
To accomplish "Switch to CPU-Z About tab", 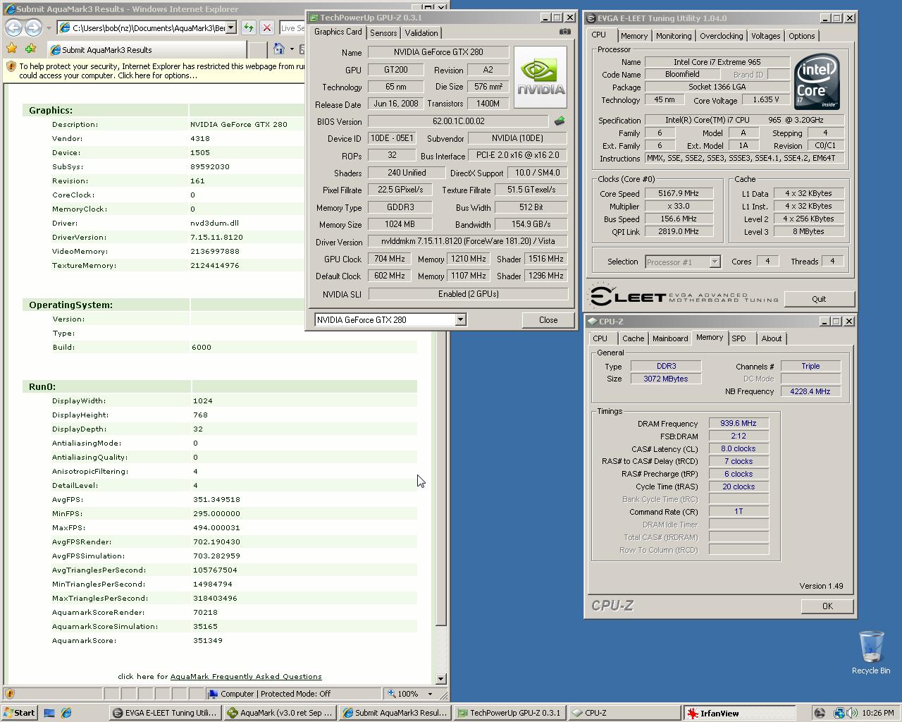I will pos(772,338).
